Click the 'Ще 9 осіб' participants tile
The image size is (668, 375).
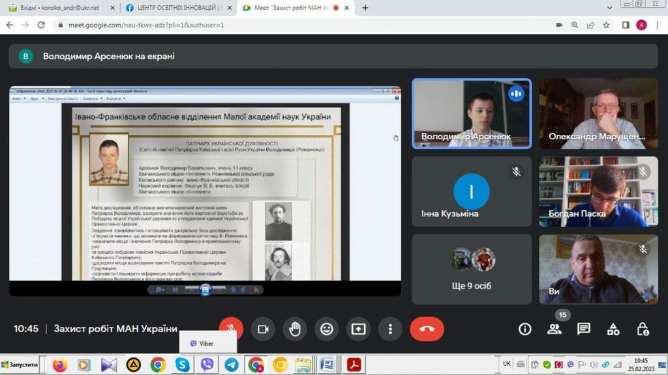471,269
